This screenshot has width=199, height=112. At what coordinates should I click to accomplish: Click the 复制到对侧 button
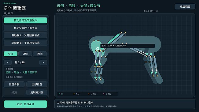(x=37, y=92)
